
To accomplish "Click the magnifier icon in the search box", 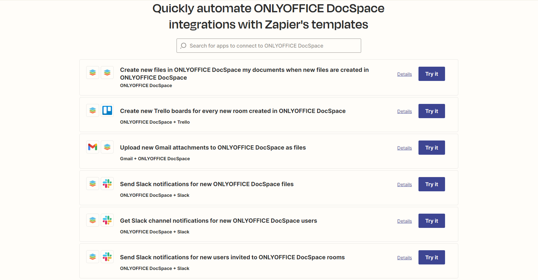I will (x=183, y=46).
